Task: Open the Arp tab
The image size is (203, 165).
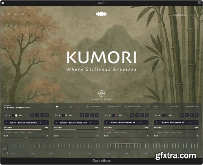Action: click(152, 106)
